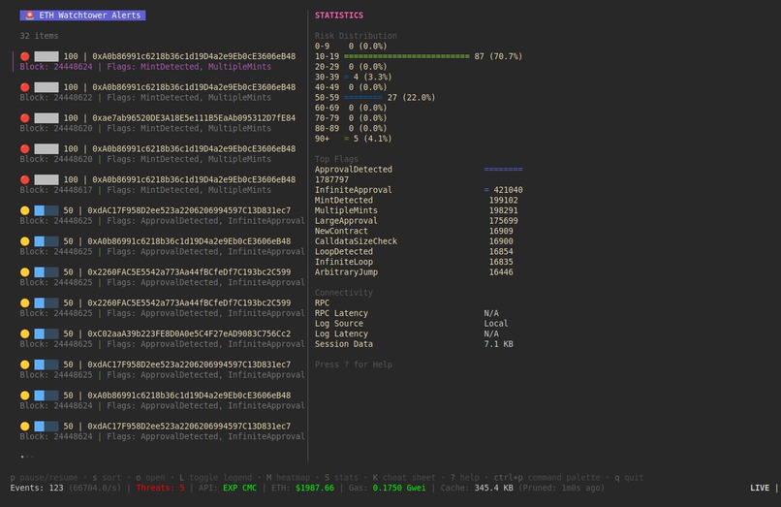Click the Gas '0.1750 Gwei' value
Screen dimensions: 781x507
pos(399,488)
